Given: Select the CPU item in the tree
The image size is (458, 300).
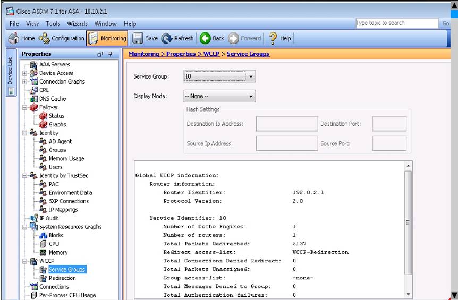Looking at the screenshot, I should (x=54, y=244).
